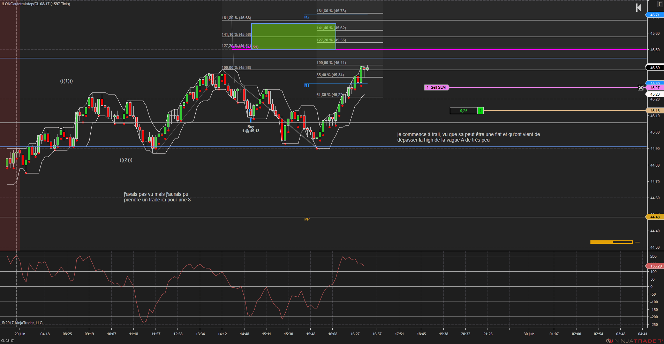Viewport: 664px width, 344px height.
Task: Click the position PnL box showing 0,26
Action: click(x=464, y=111)
